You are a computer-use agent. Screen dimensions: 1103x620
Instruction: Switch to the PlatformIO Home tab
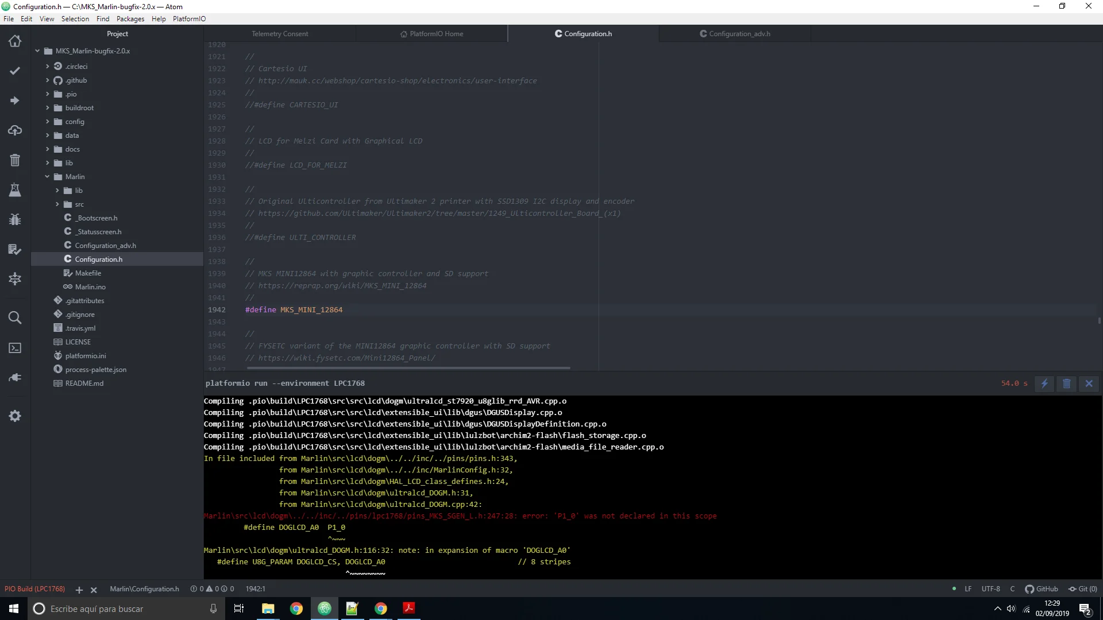point(431,34)
